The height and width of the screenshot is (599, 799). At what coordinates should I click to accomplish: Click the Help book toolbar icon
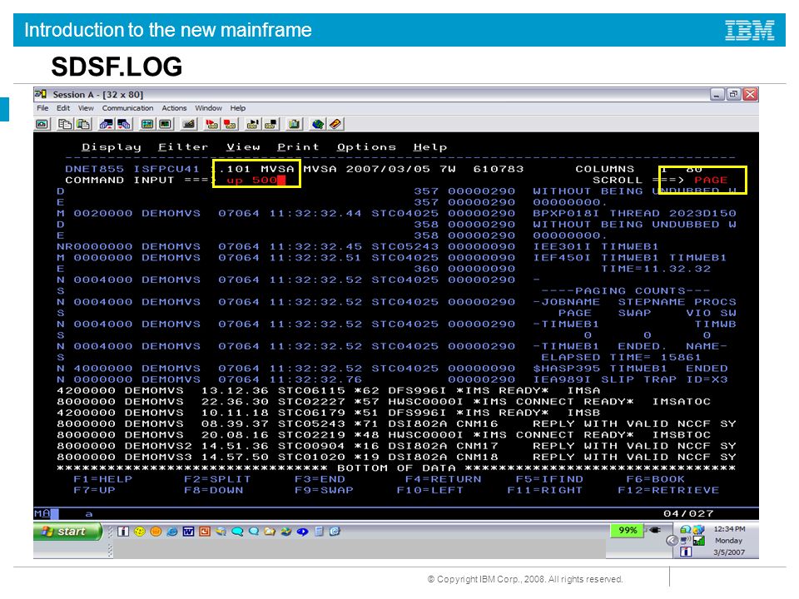(335, 124)
